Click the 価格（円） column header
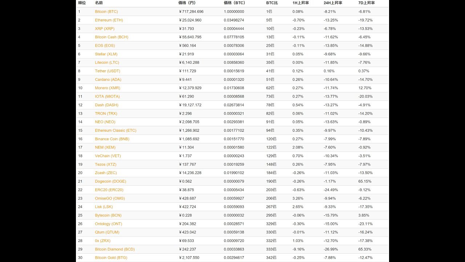 tap(187, 3)
